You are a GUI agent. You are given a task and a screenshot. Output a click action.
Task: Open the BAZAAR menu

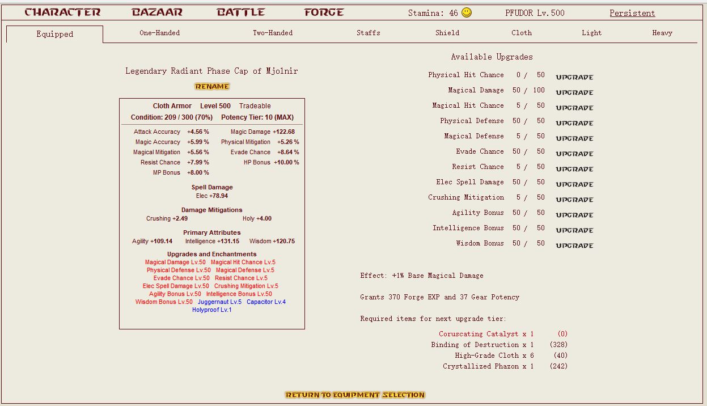click(156, 11)
